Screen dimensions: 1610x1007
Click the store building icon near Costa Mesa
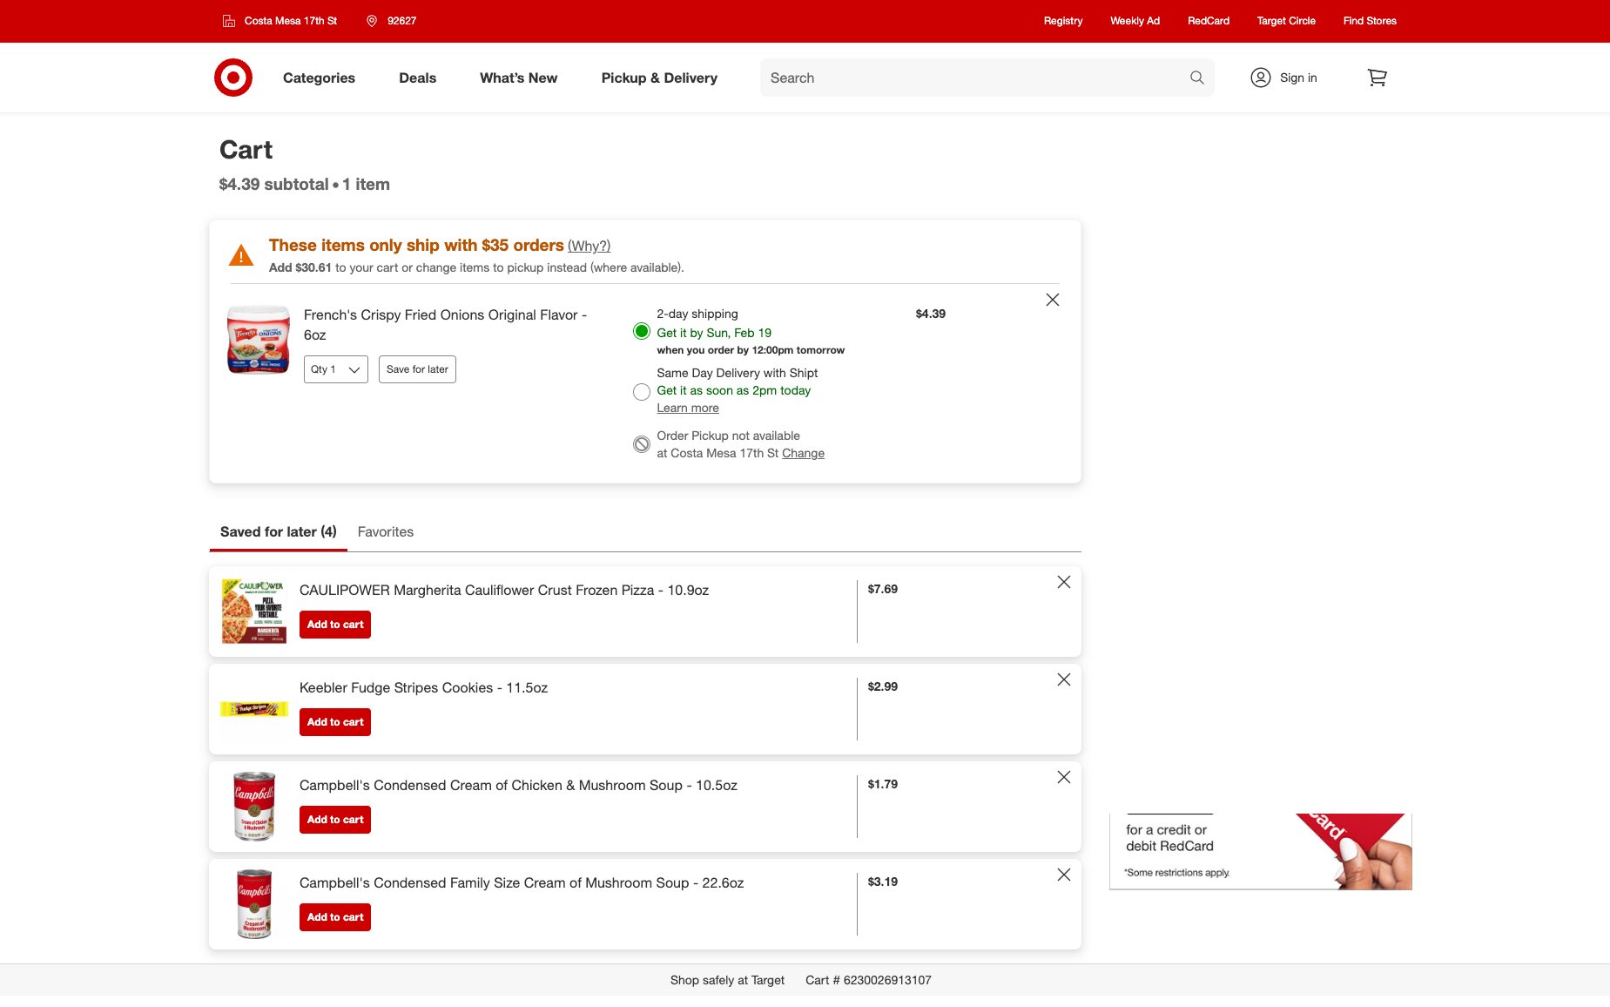(229, 21)
